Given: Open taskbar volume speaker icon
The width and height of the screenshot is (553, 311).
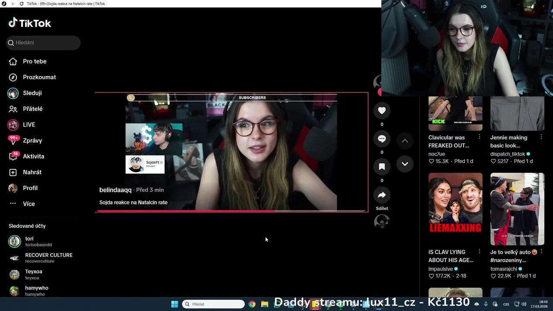Looking at the screenshot, I should pos(524,304).
